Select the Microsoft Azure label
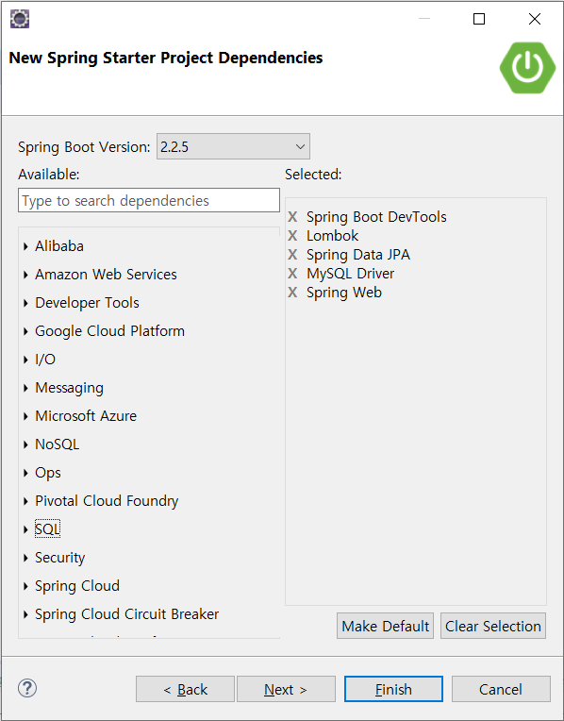This screenshot has width=564, height=721. click(86, 416)
